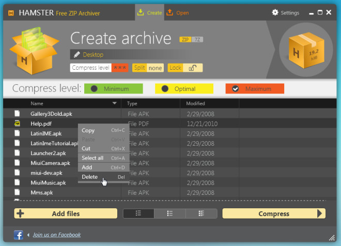This screenshot has width=341, height=246.
Task: Select Minimum compress level
Action: (114, 89)
